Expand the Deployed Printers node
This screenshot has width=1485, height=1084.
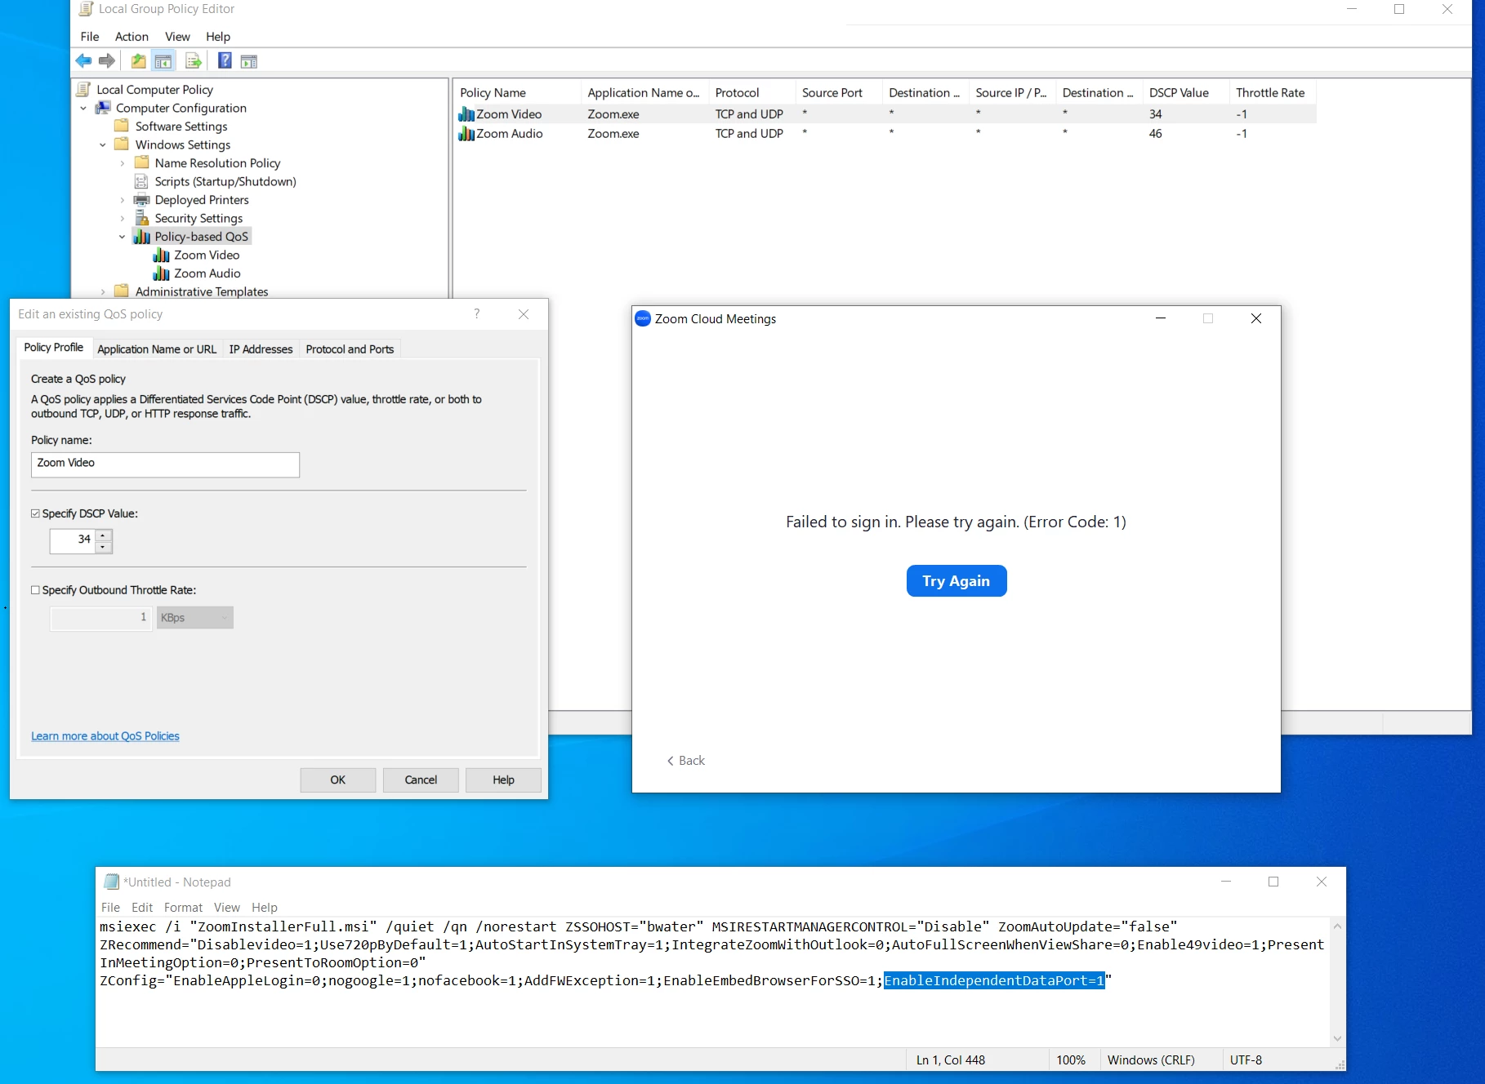coord(123,200)
